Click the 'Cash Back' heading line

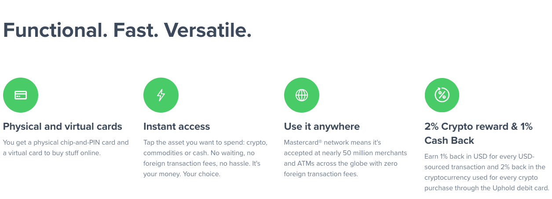(449, 140)
